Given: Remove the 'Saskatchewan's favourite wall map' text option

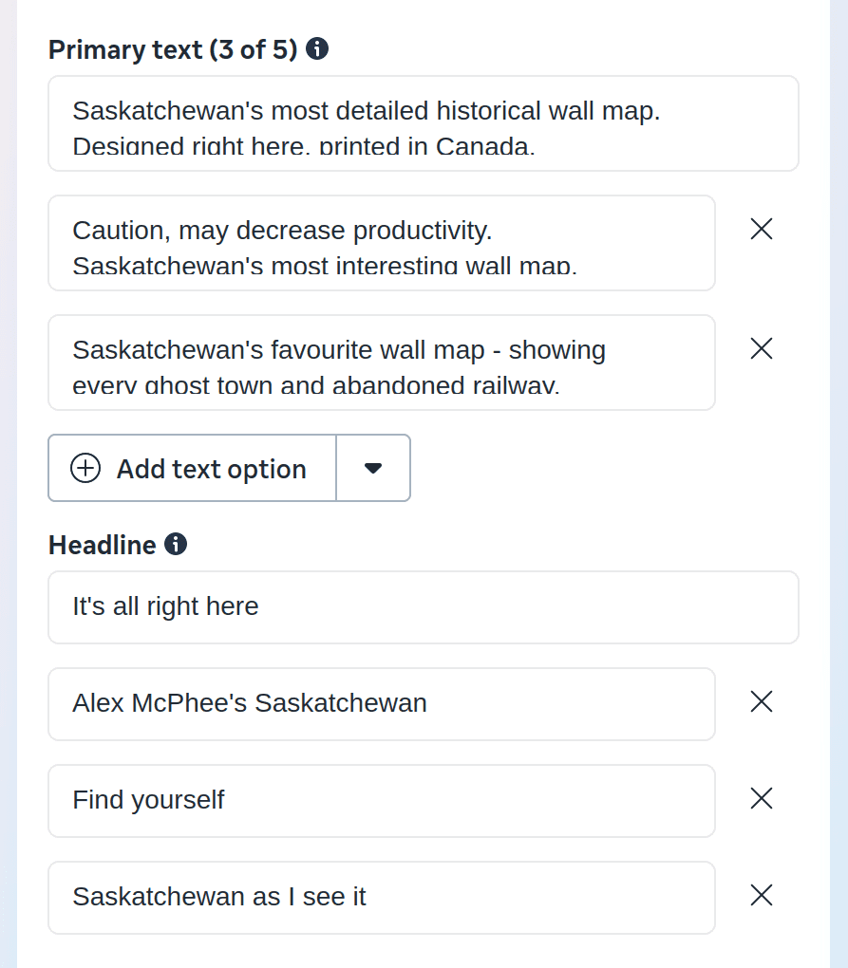Looking at the screenshot, I should coord(762,348).
